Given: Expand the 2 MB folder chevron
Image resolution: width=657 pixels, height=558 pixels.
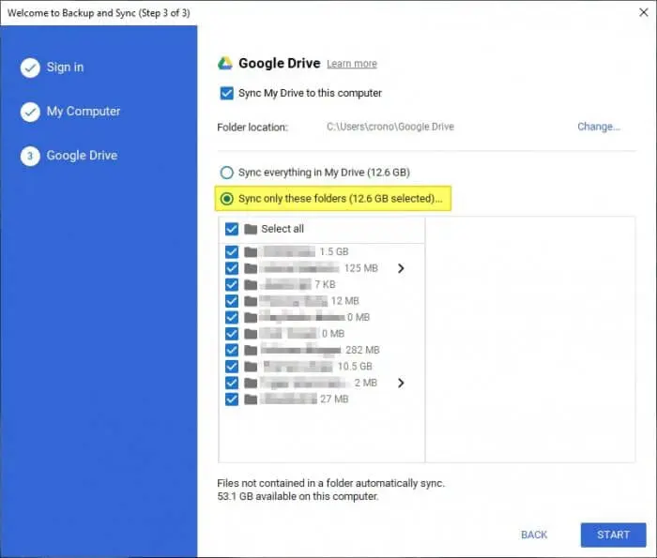Looking at the screenshot, I should (x=401, y=383).
